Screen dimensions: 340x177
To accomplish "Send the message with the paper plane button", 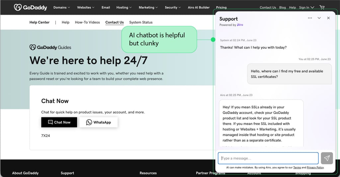I will coord(327,158).
